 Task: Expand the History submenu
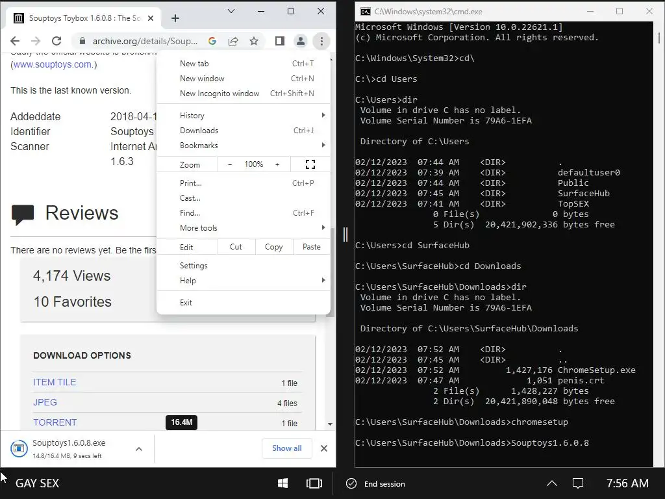coord(244,116)
